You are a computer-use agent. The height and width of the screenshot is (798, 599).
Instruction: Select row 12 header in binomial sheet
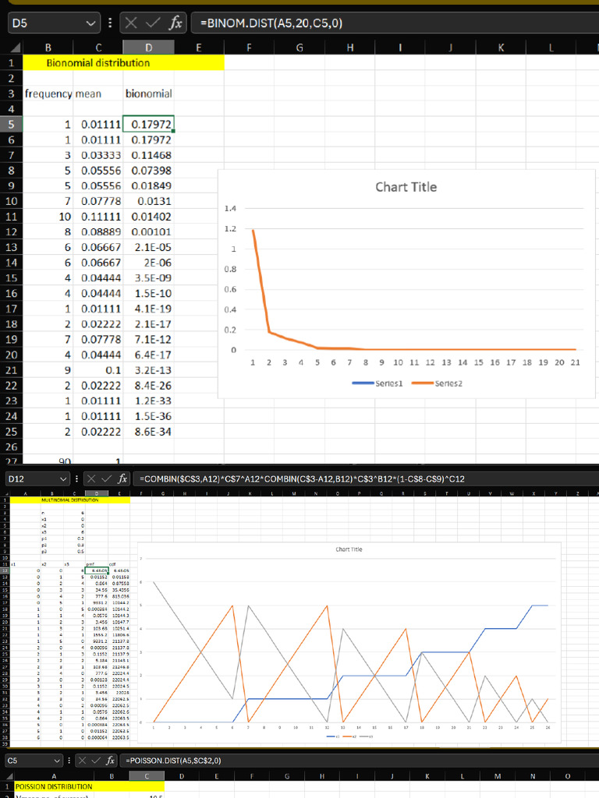[x=11, y=231]
